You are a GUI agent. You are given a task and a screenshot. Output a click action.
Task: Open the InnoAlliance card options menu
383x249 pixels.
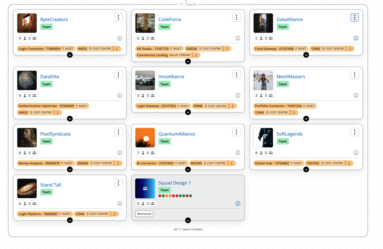pos(236,75)
